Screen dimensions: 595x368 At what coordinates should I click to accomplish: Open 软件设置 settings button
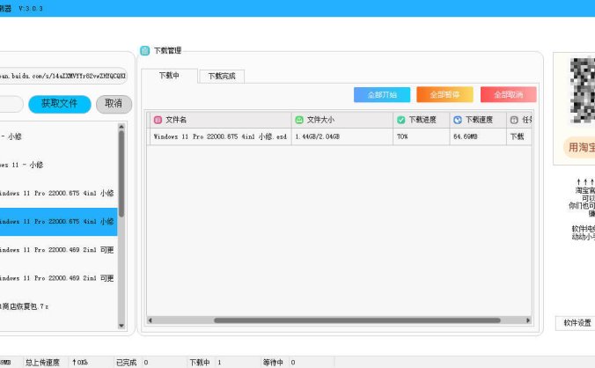(x=577, y=323)
